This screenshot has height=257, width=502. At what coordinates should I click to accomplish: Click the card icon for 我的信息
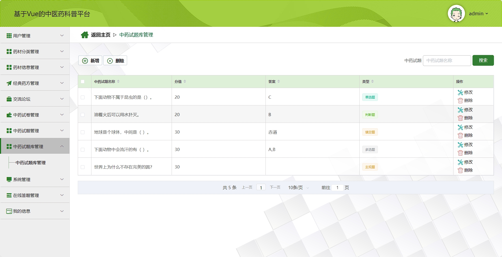[x=9, y=211]
